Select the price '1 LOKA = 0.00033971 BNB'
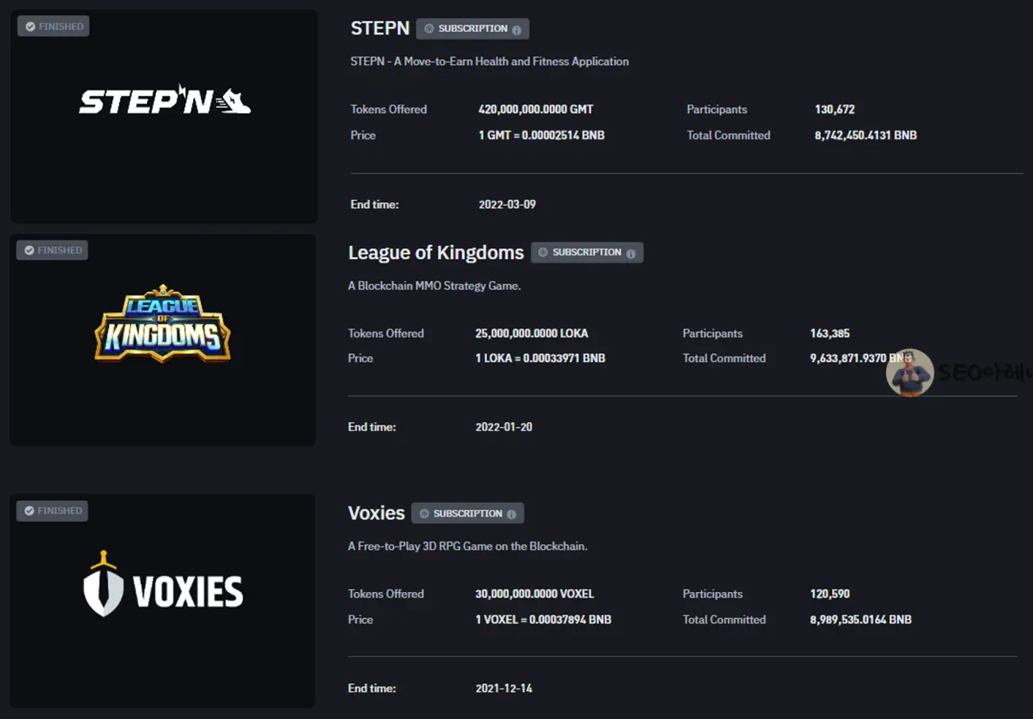This screenshot has width=1033, height=719. click(x=540, y=358)
